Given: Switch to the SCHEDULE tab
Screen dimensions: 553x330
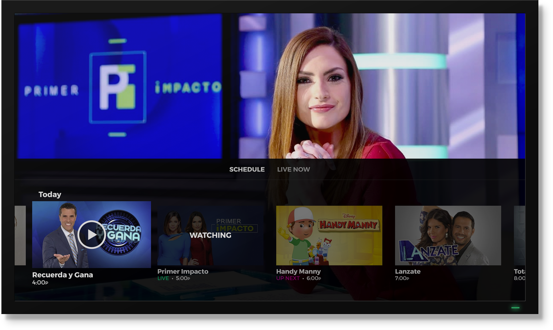Looking at the screenshot, I should pos(247,169).
